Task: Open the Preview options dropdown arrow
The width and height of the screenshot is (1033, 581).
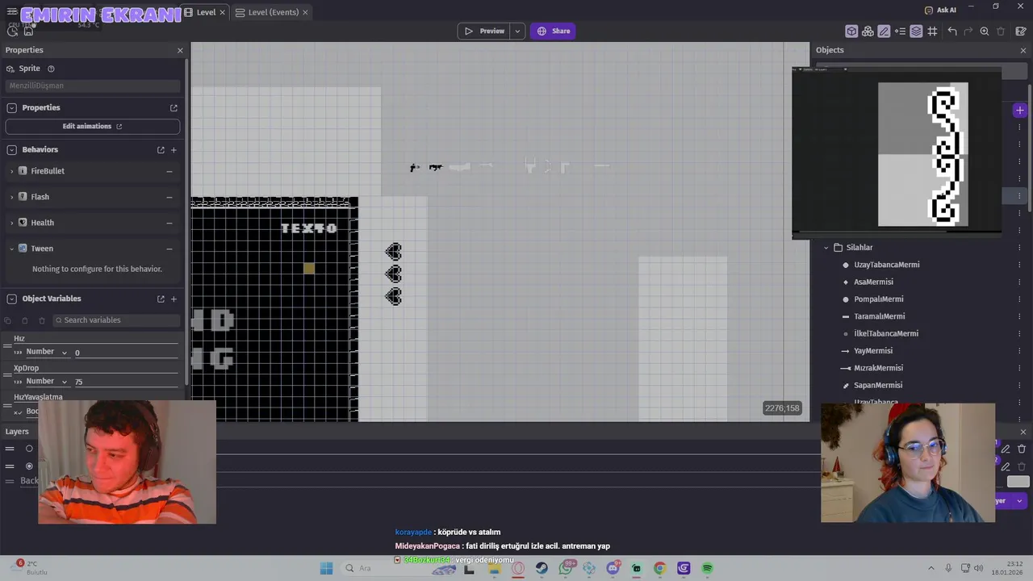Action: [517, 31]
